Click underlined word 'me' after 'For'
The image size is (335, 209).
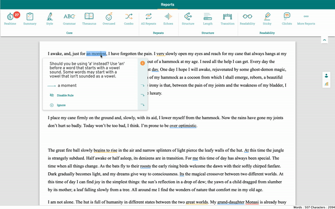[x=195, y=158]
